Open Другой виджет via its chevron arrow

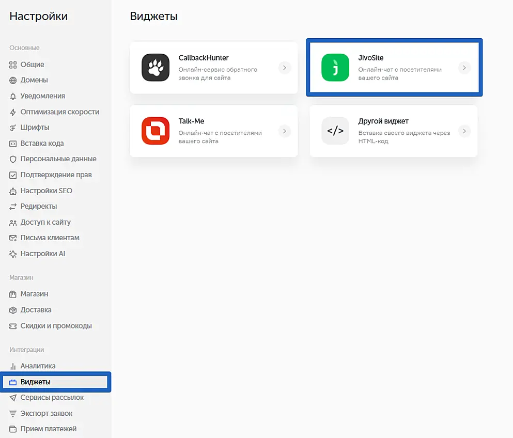(x=464, y=131)
